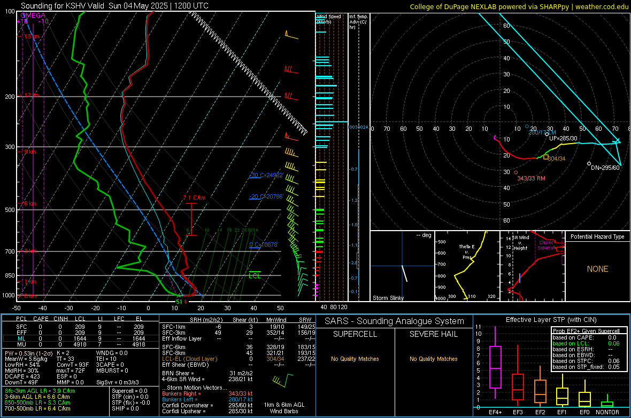This screenshot has width=631, height=418.
Task: Click the 700-500mb LR = 6.4 C/km value
Action: tap(37, 408)
